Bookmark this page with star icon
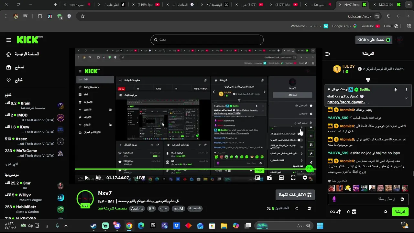 pos(82,16)
